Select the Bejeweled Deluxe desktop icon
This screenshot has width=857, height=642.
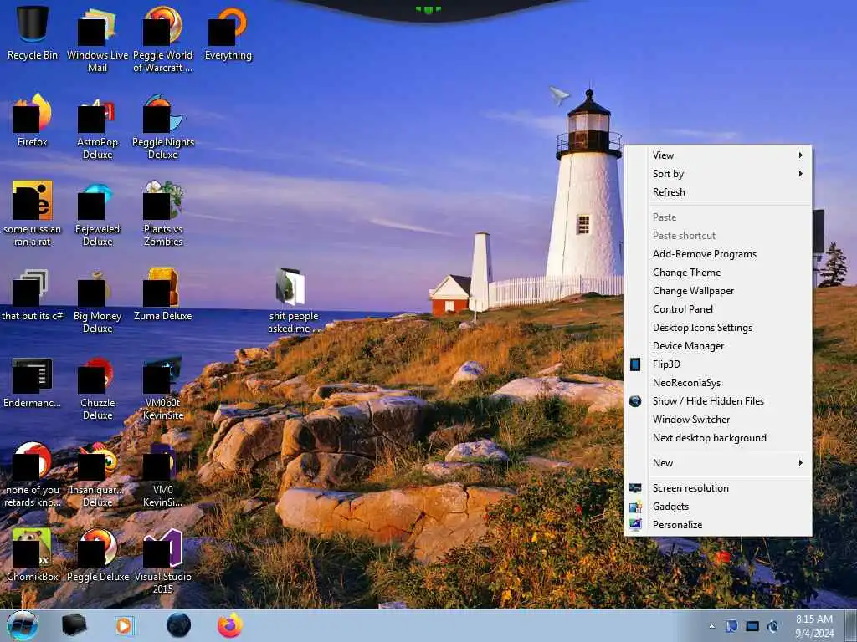pyautogui.click(x=97, y=213)
